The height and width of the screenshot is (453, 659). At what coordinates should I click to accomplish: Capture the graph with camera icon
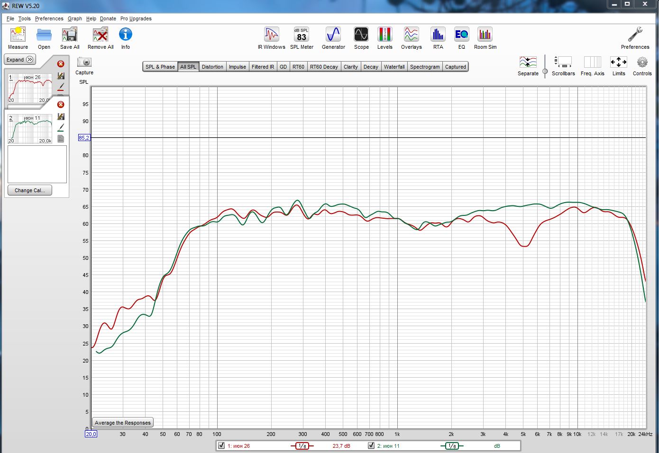[x=84, y=62]
